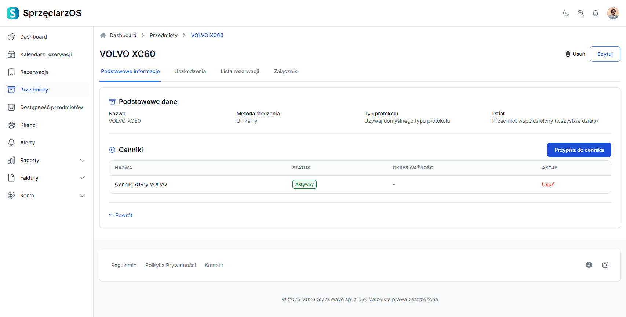Open the Lista rezerwacji tab
The height and width of the screenshot is (317, 626).
pyautogui.click(x=240, y=71)
